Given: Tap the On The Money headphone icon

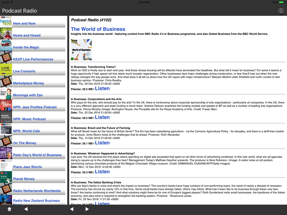Looking at the screenshot, I should tap(6, 141).
